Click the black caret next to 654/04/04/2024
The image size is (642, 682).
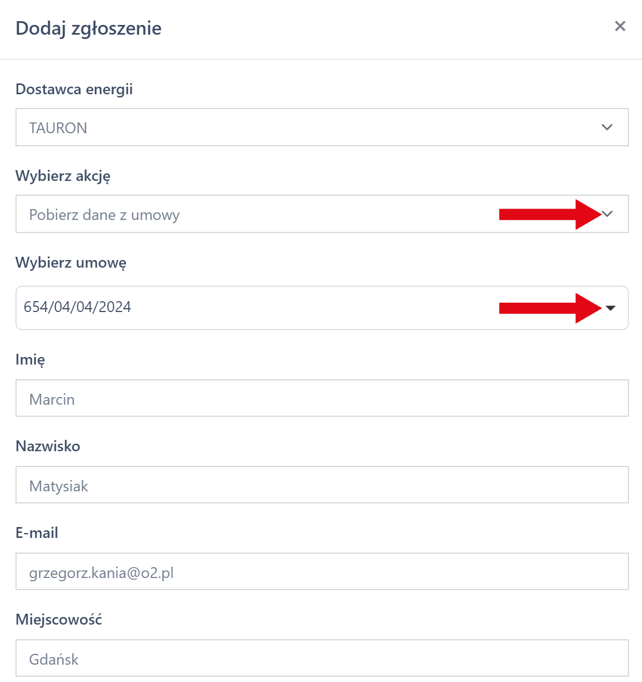pyautogui.click(x=611, y=308)
